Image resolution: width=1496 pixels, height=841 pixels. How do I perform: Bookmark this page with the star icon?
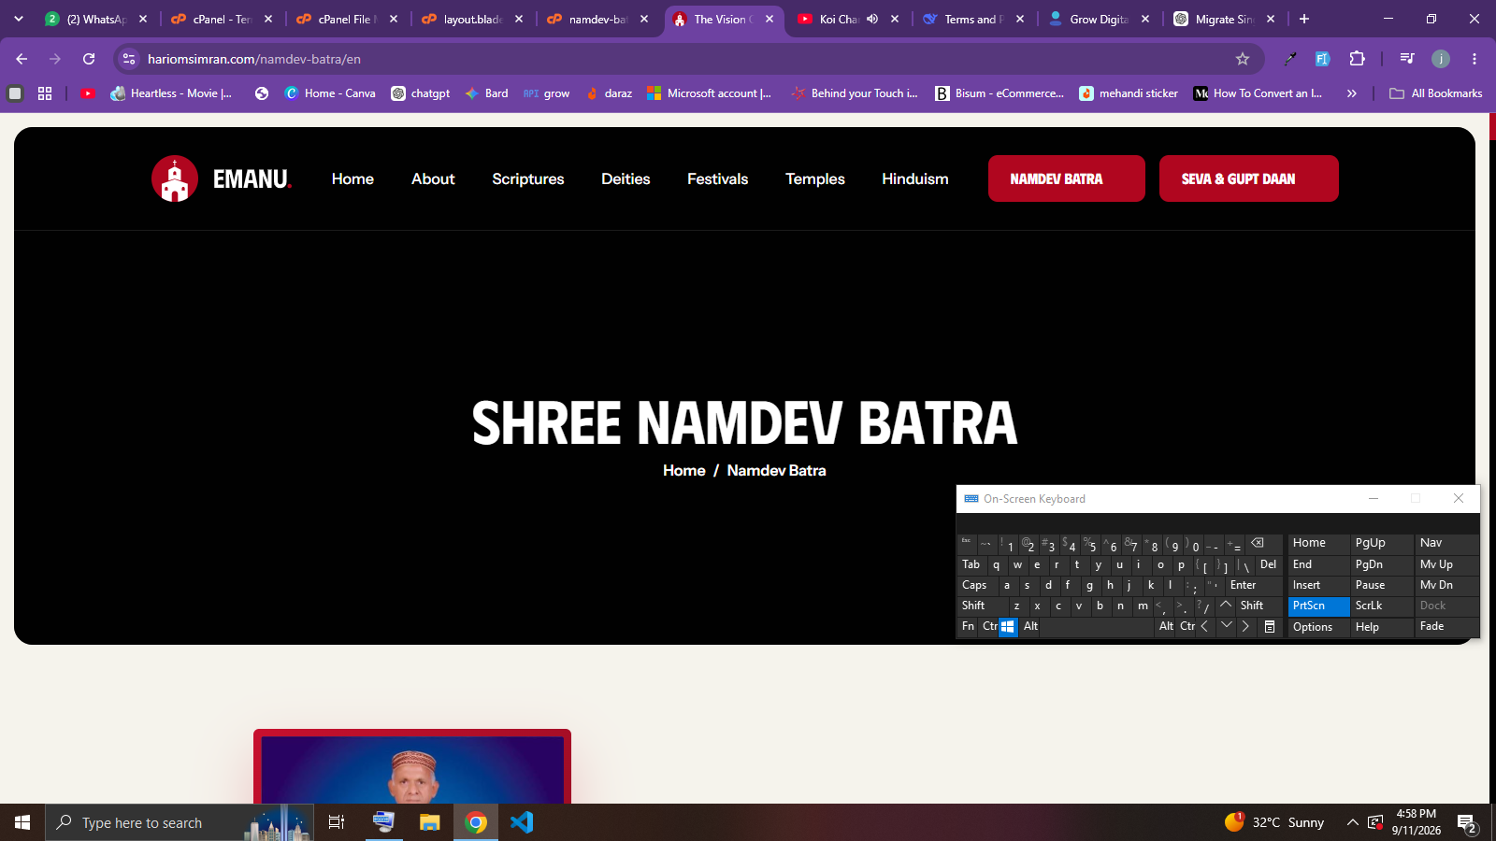[x=1243, y=59]
